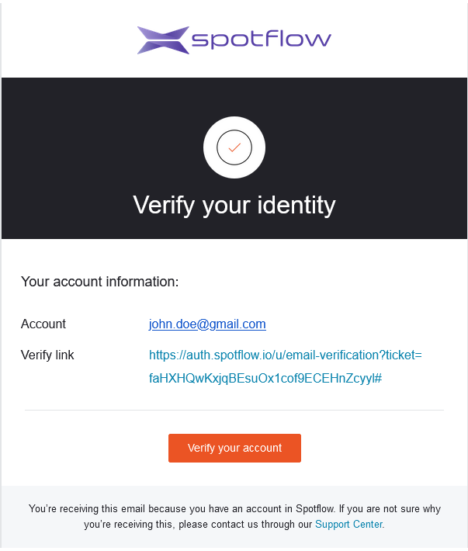
Task: Open the john.doe@gmail.com email link
Action: (207, 324)
